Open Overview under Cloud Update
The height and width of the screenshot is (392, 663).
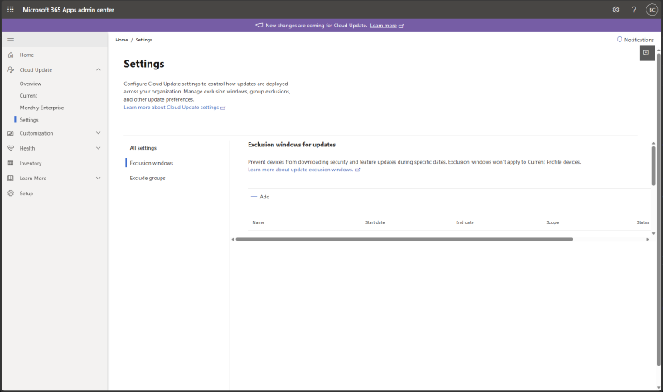[x=31, y=84]
